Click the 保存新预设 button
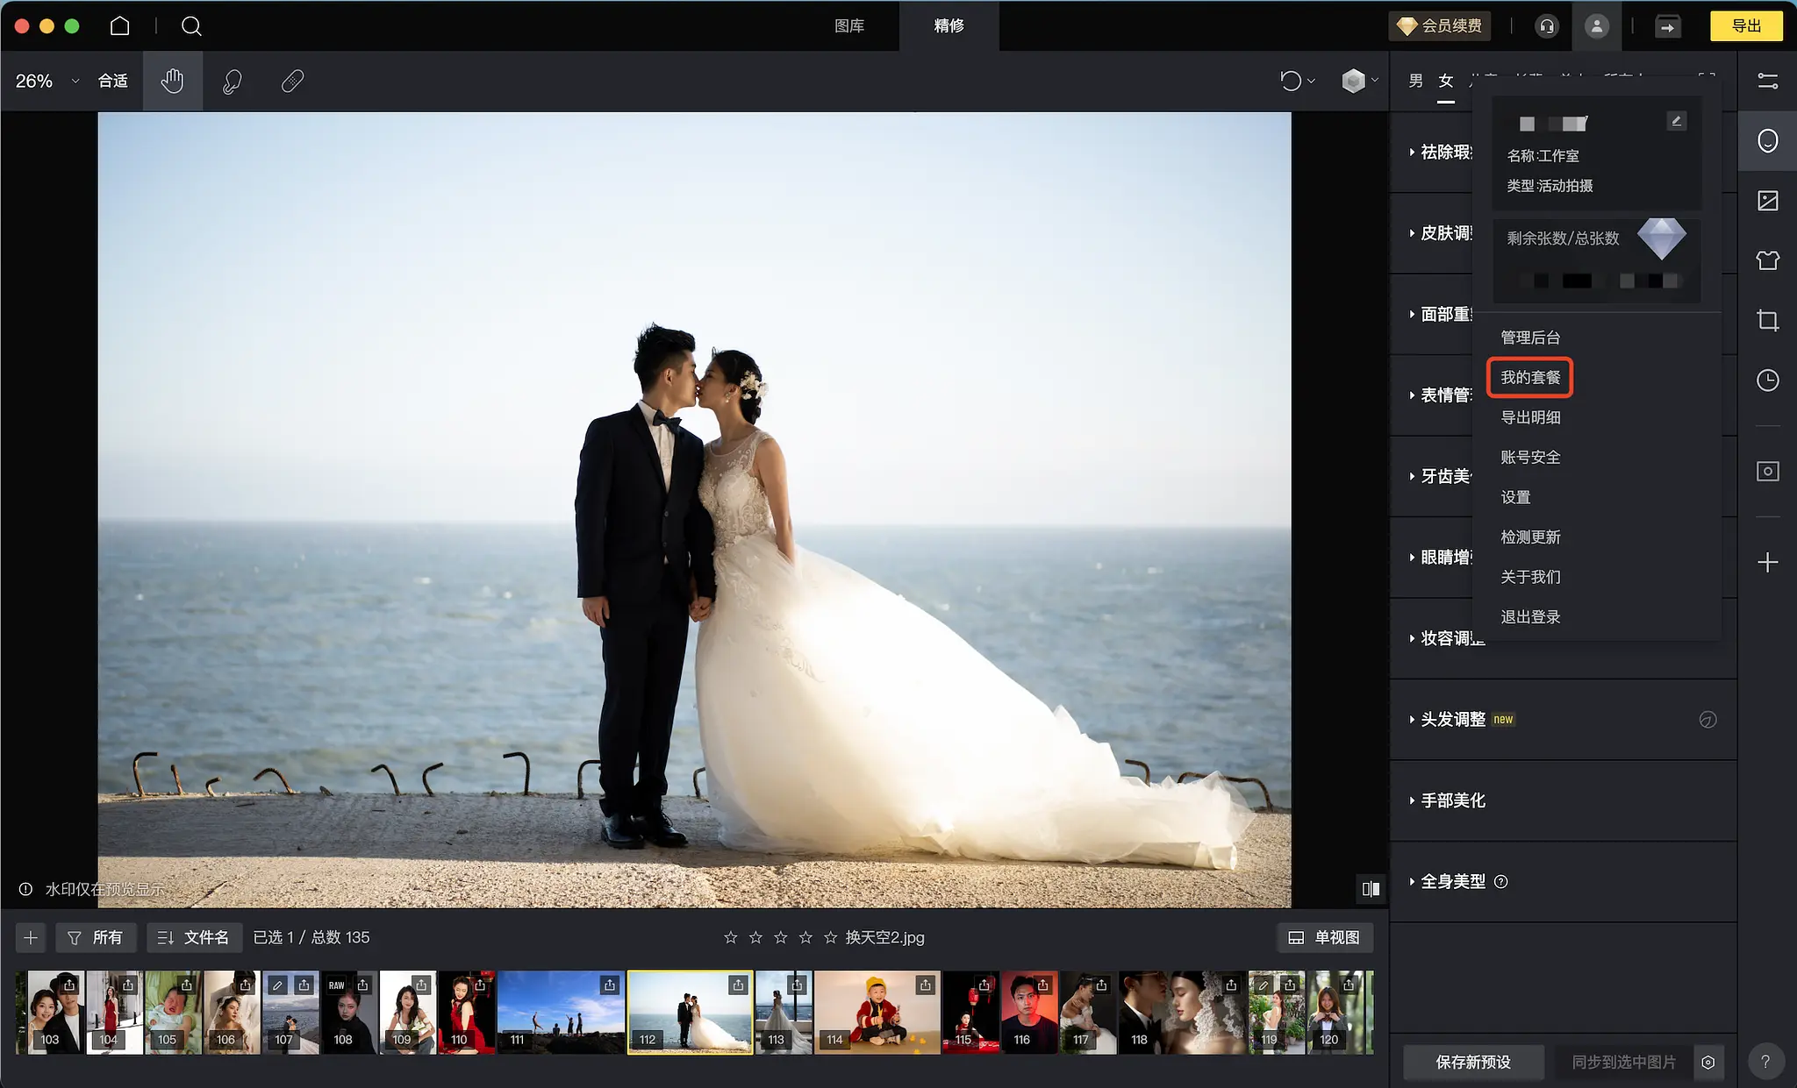 click(1472, 1062)
